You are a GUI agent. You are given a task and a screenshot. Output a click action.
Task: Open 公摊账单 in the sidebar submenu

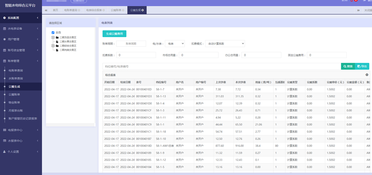(14, 94)
